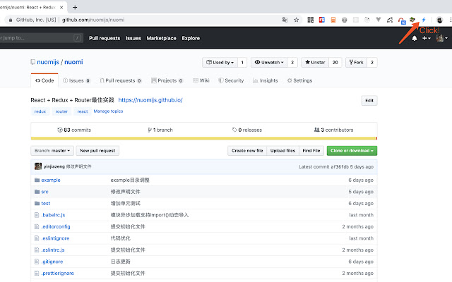Open the Settings tab
The width and height of the screenshot is (452, 282).
click(299, 80)
